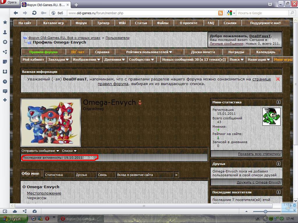Click the RSS feed icon in address bar
Viewport: 298px width, 223px height.
(221, 13)
